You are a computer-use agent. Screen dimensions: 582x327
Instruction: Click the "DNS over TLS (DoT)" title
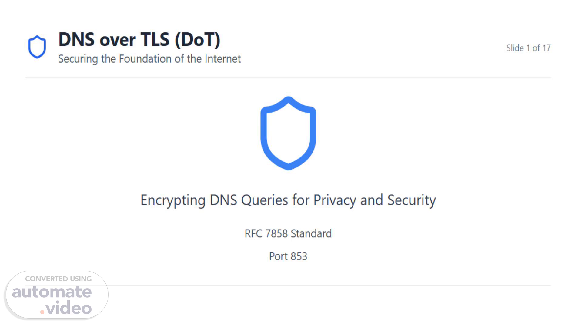pos(139,39)
